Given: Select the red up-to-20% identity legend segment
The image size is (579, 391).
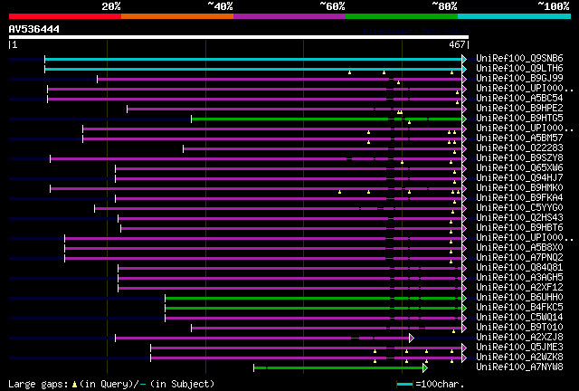Looking at the screenshot, I should pos(65,16).
